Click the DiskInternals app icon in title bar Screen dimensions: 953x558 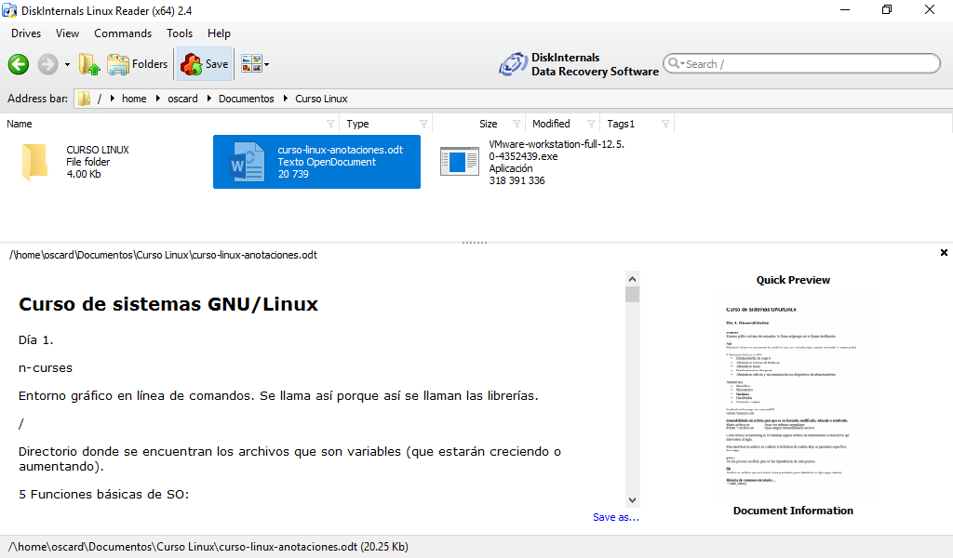coord(9,10)
